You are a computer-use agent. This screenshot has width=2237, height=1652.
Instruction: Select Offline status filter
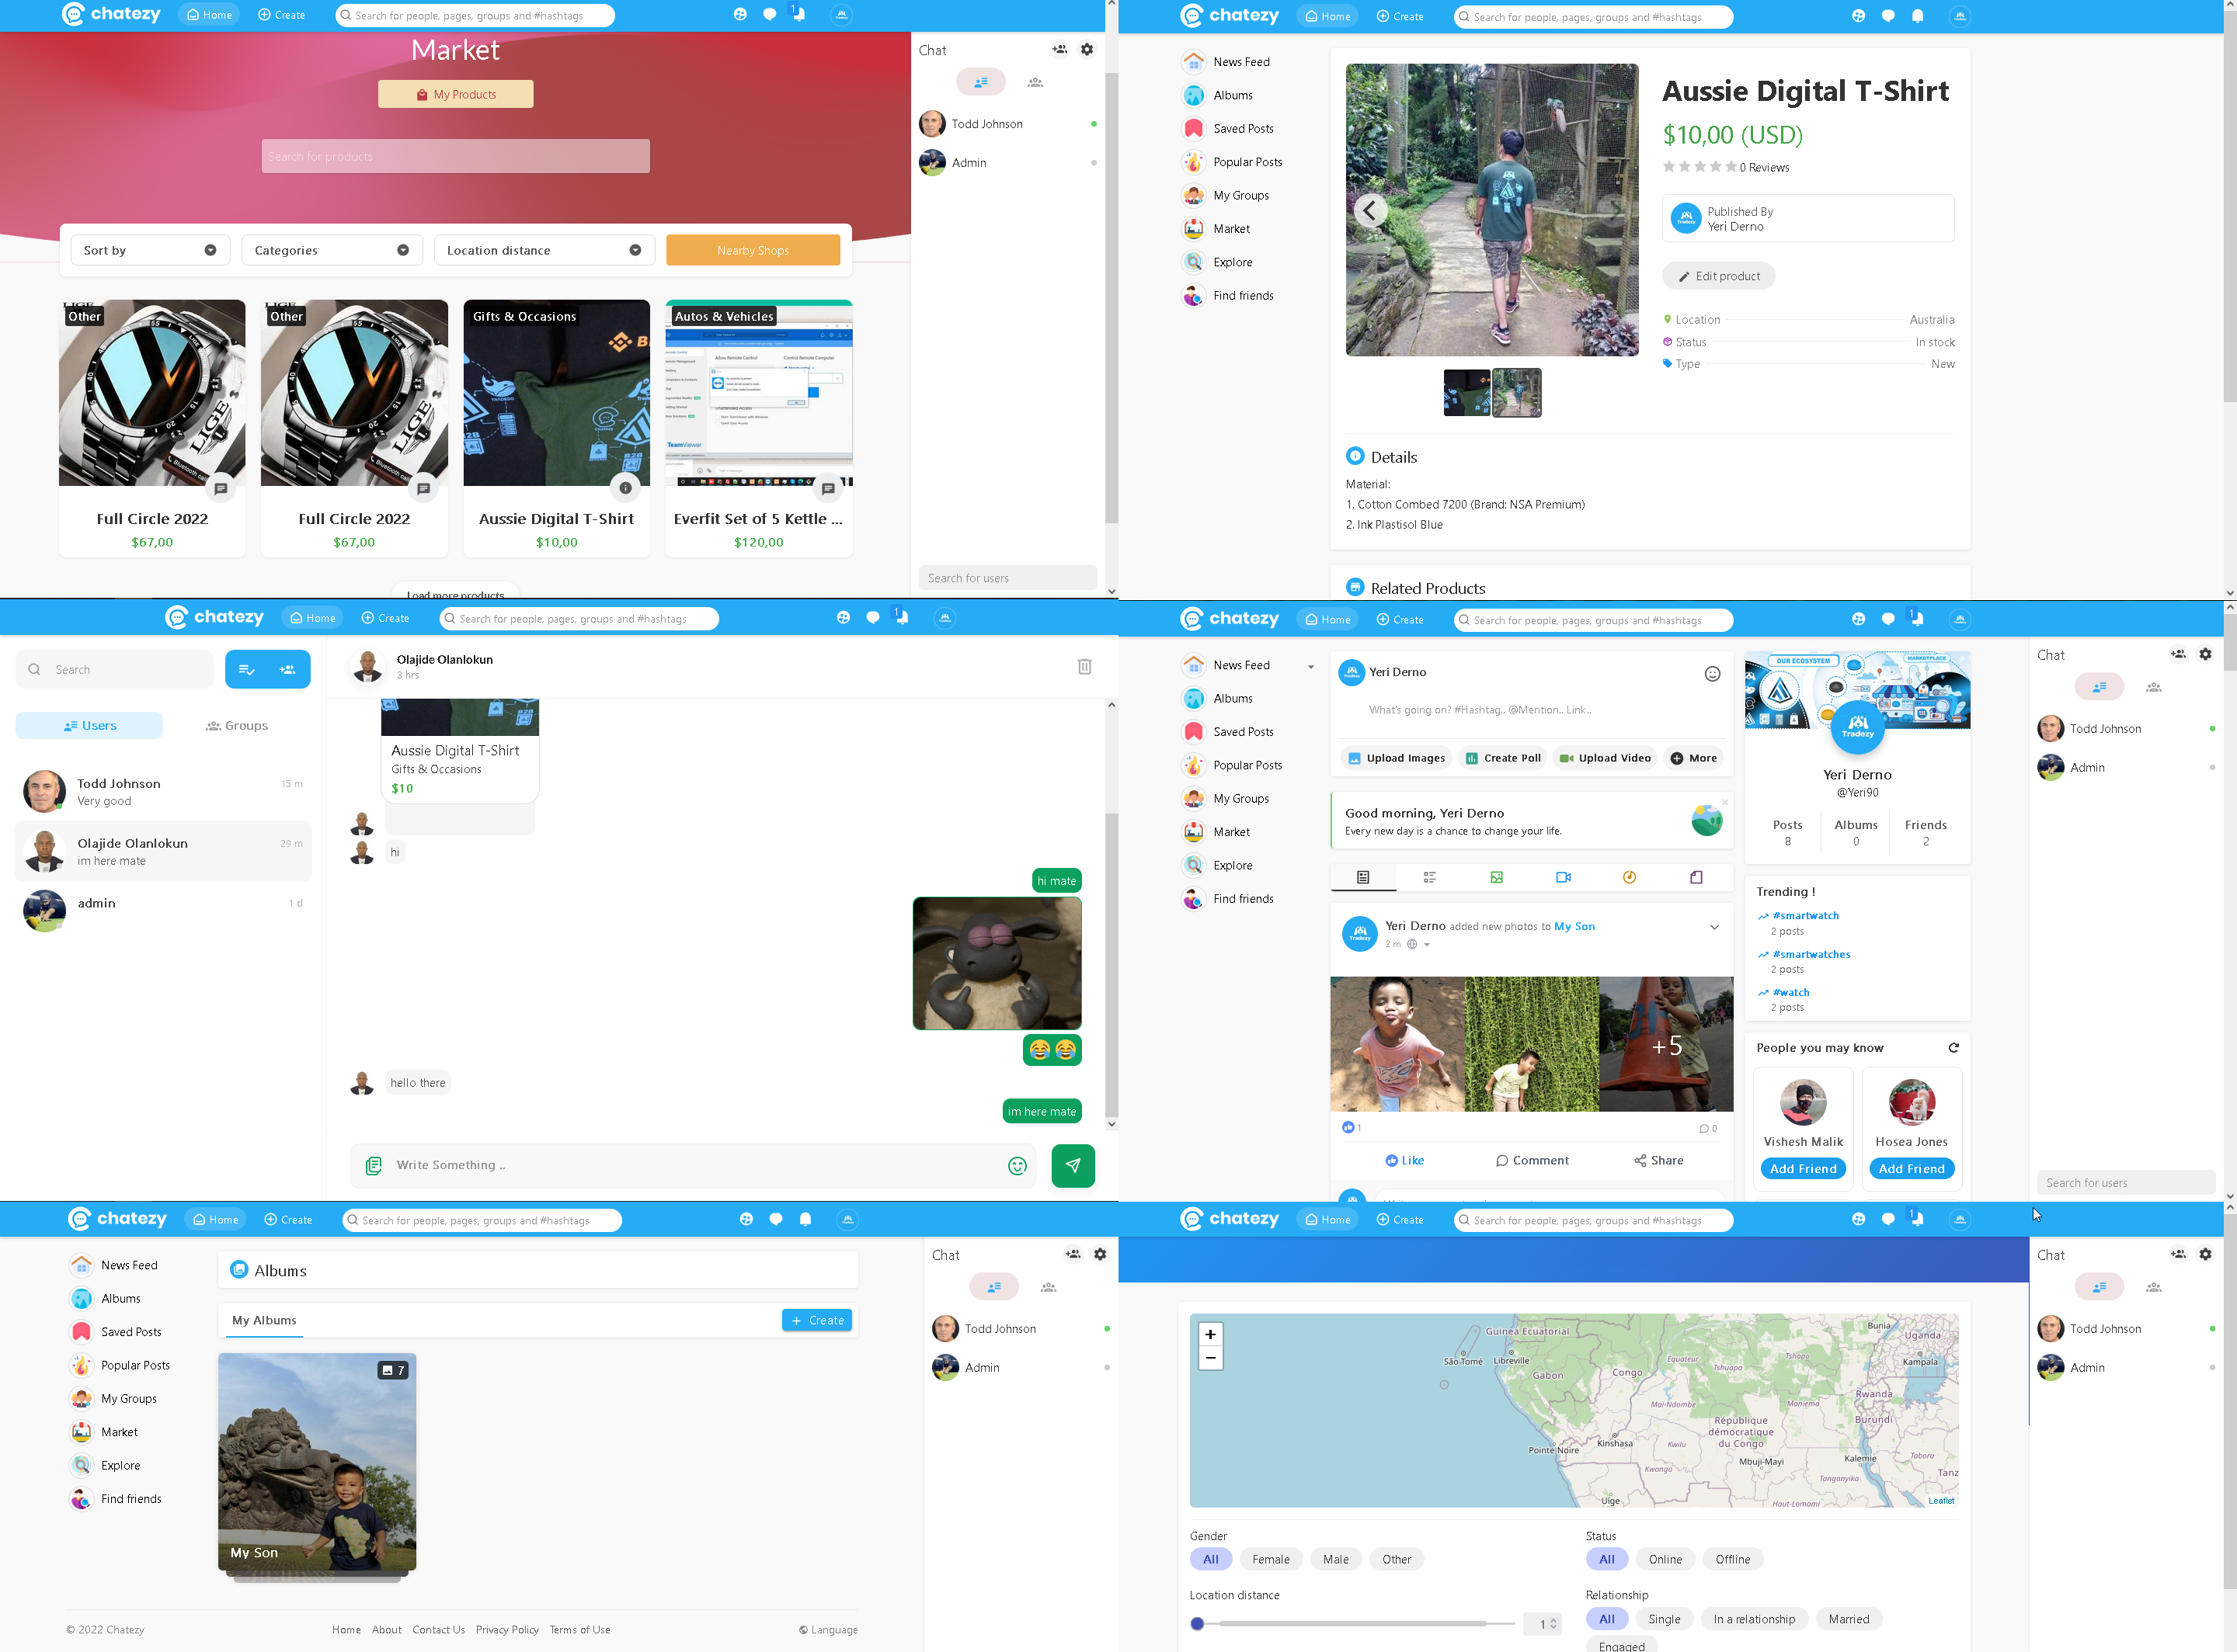coord(1733,1559)
